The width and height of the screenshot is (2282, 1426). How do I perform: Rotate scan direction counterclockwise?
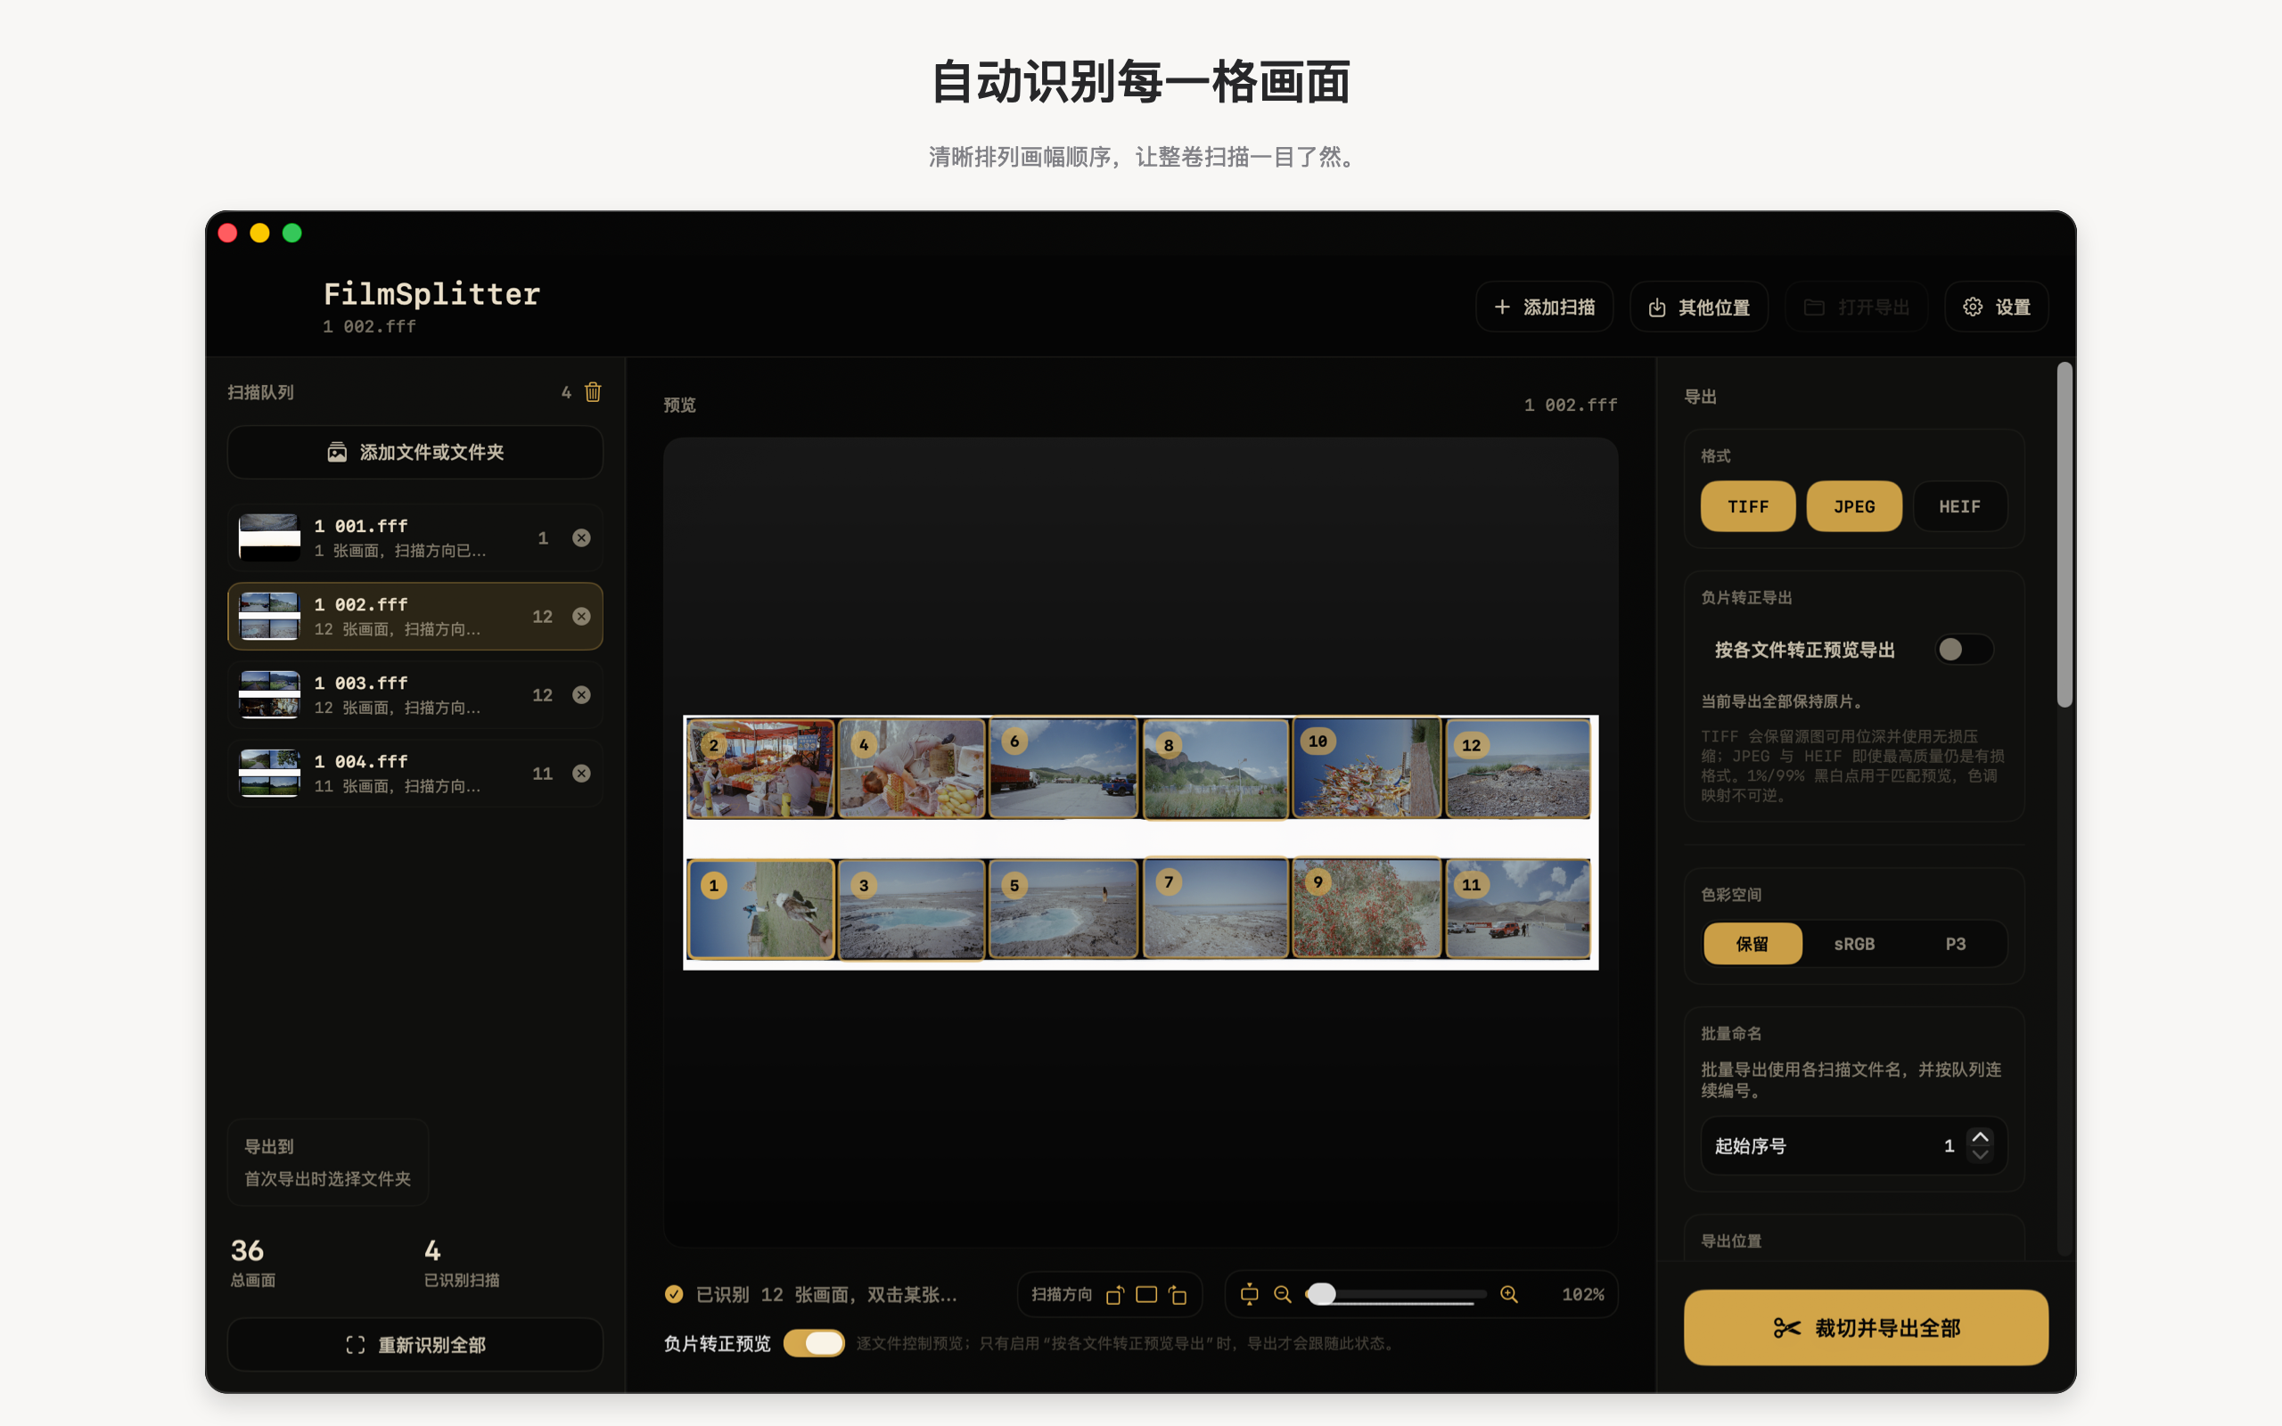tap(1114, 1295)
